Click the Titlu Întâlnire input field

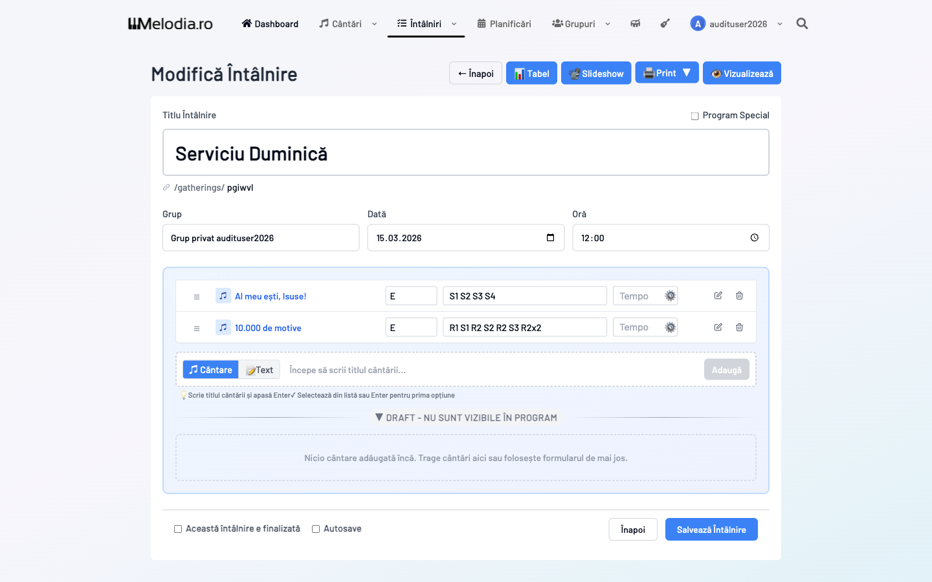pos(465,153)
